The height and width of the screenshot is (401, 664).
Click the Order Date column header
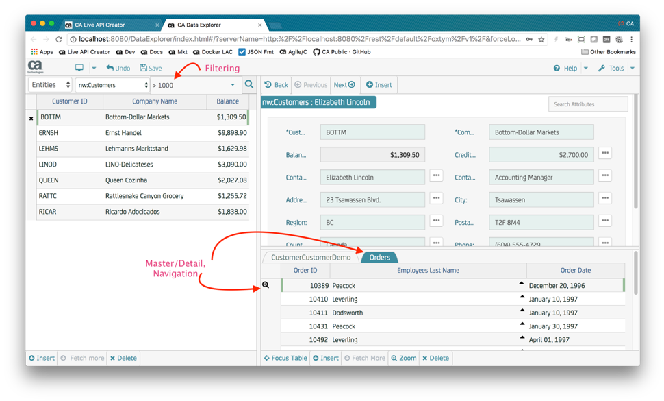click(x=576, y=270)
